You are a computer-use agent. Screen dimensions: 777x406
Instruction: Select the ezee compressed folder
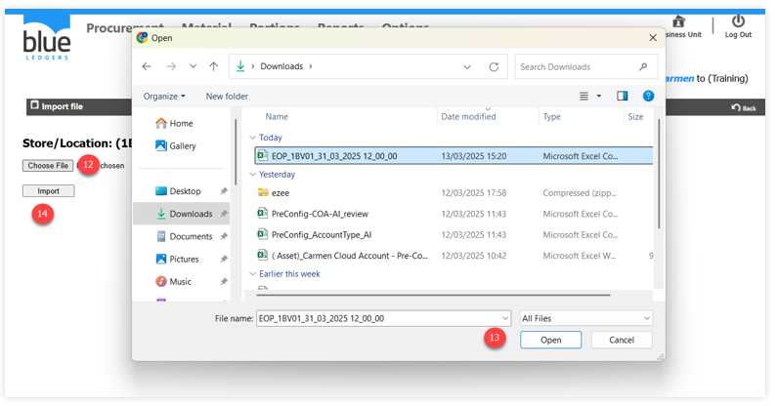[x=280, y=193]
